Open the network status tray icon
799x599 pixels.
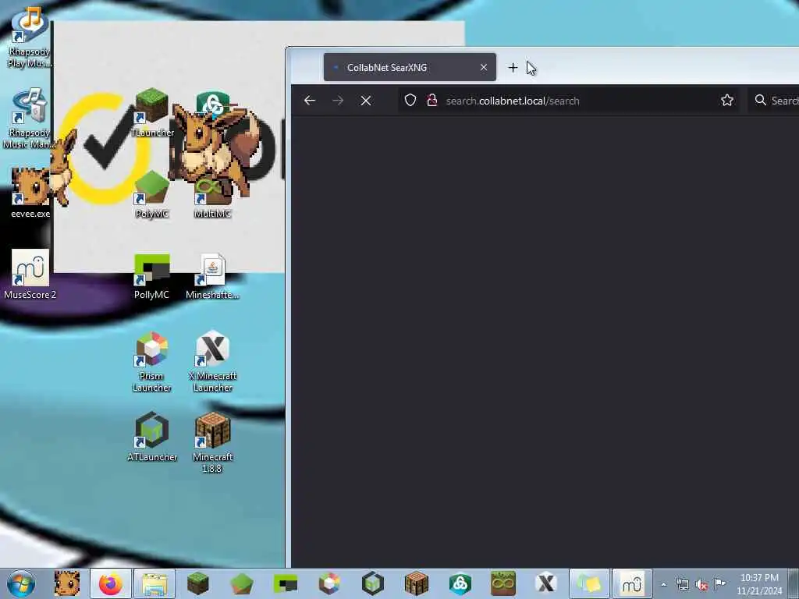pos(682,584)
